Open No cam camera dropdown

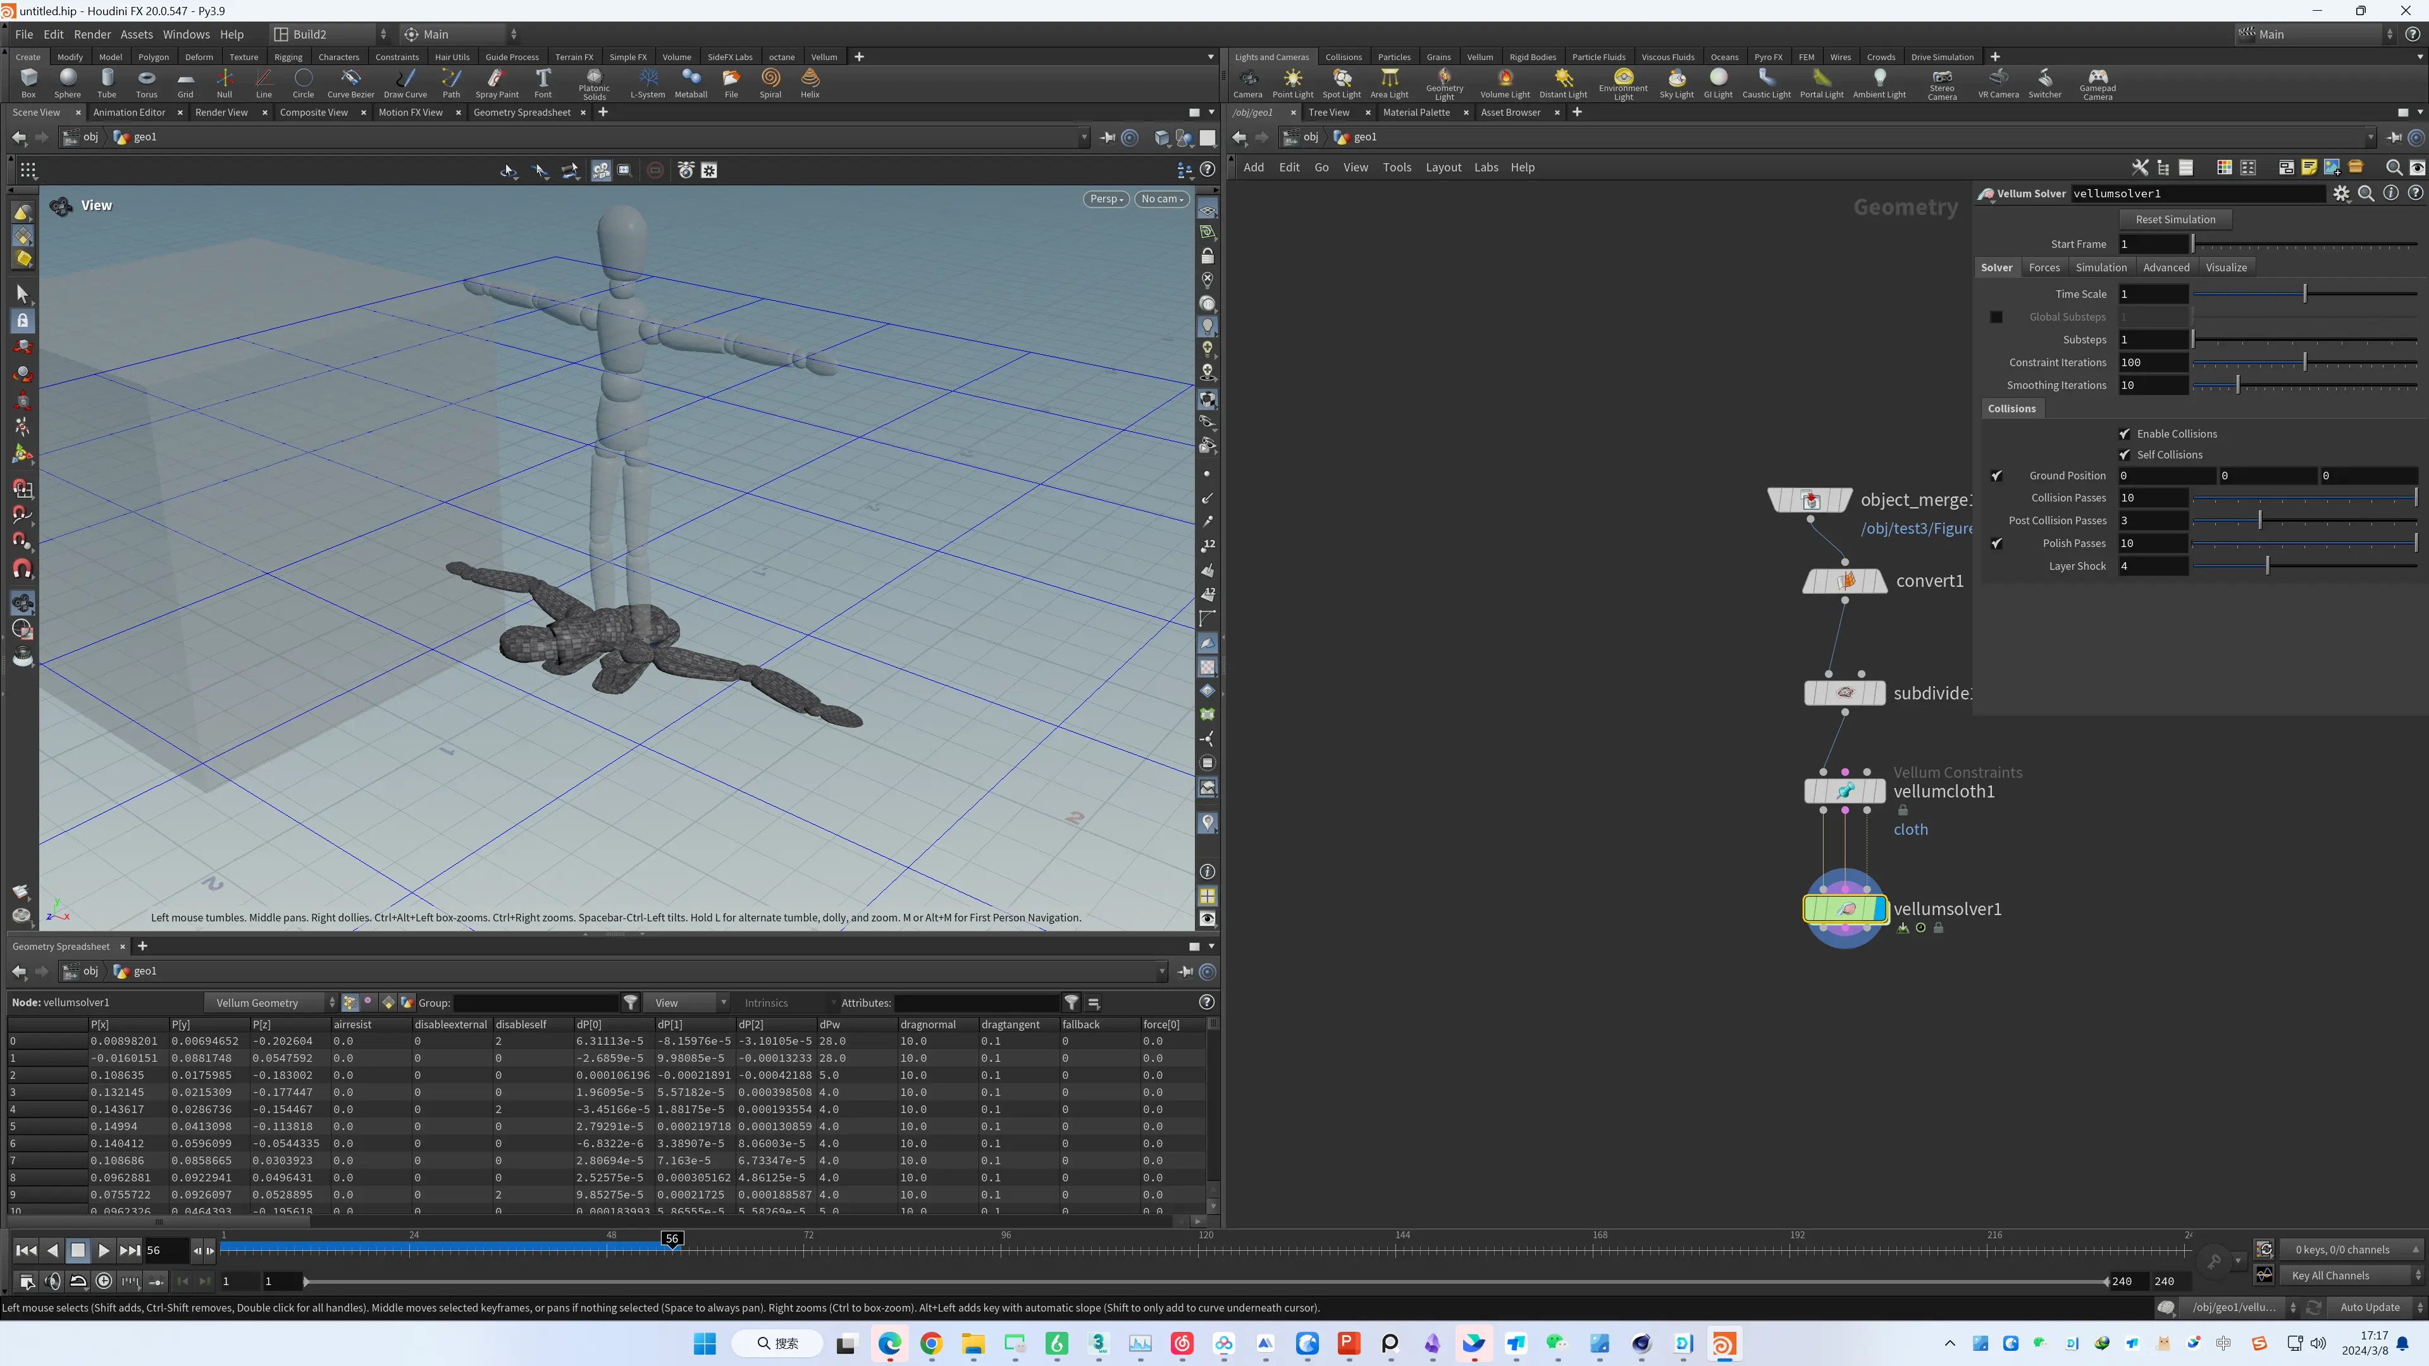(1161, 199)
